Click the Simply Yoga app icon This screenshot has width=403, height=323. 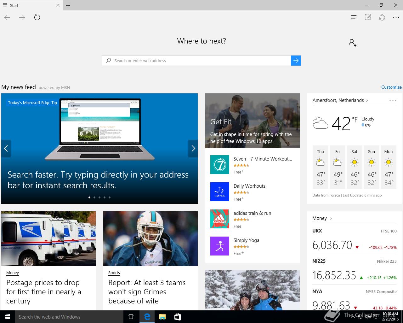(220, 246)
